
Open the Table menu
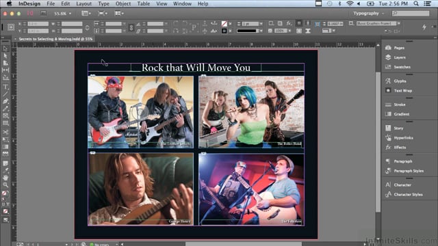pos(143,3)
